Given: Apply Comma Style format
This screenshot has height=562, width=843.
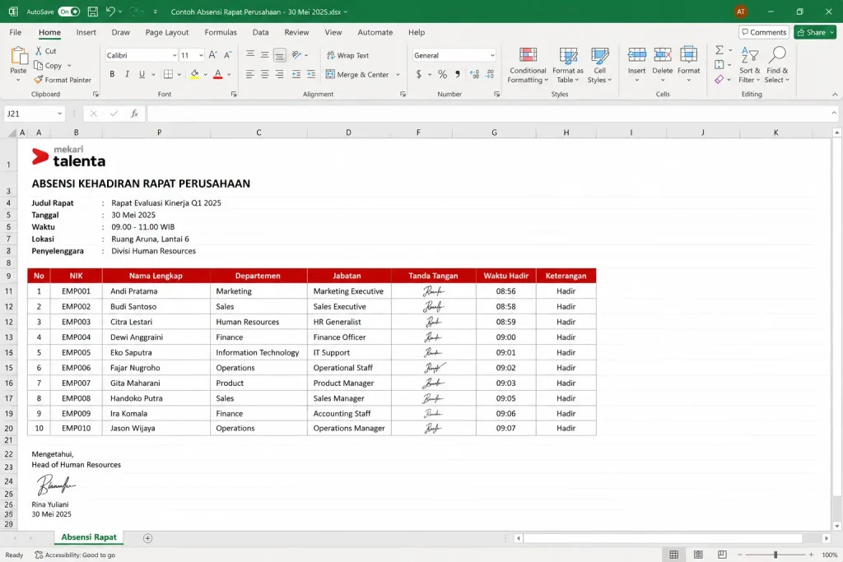Looking at the screenshot, I should (458, 74).
